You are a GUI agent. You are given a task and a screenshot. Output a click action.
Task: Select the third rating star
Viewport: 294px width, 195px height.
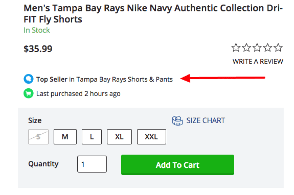click(x=257, y=48)
